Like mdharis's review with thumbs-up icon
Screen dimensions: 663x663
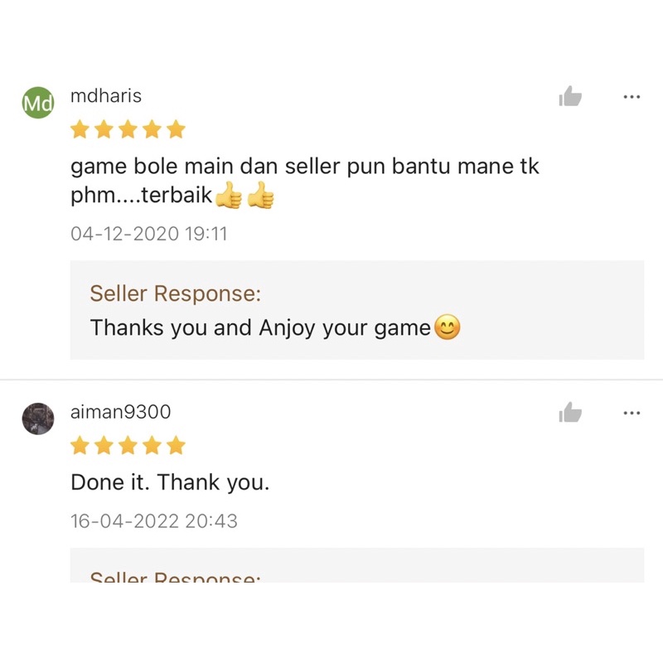(570, 96)
